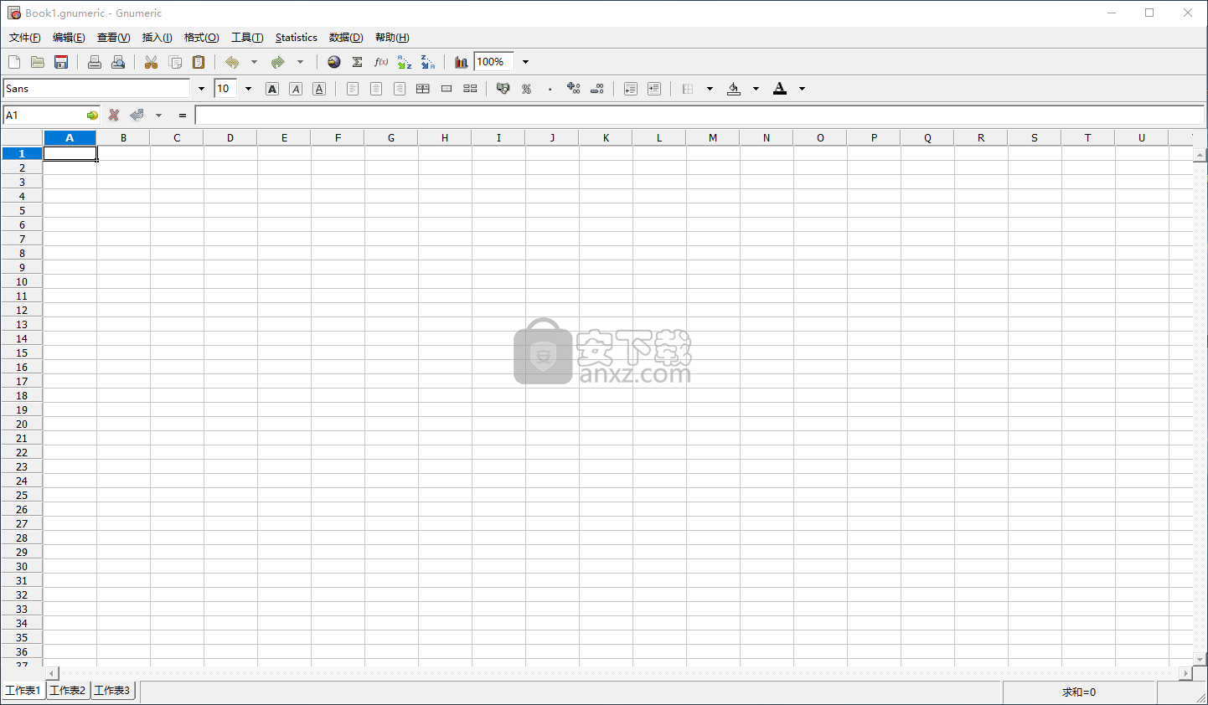The width and height of the screenshot is (1208, 705).
Task: Align text right
Action: (400, 89)
